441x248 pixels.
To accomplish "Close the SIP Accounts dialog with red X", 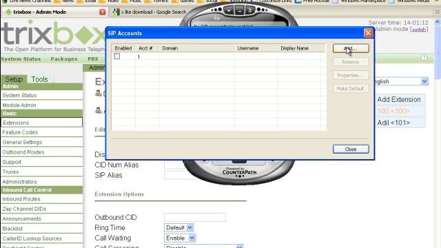I will coord(368,33).
